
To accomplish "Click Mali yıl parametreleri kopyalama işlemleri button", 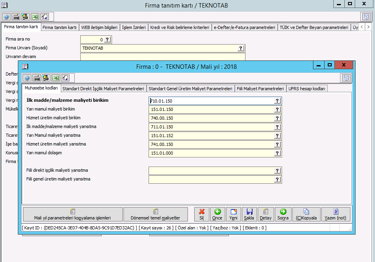I will (72, 214).
